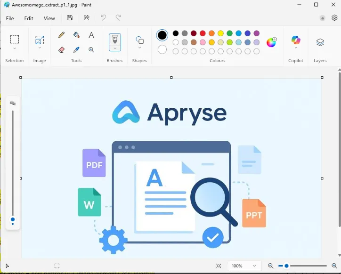
Task: Pick the light blue colour swatch
Action: [239, 42]
